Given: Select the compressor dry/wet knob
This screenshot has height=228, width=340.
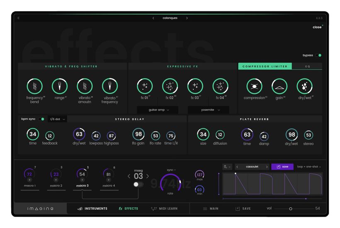Looking at the screenshot, I should coord(304,86).
